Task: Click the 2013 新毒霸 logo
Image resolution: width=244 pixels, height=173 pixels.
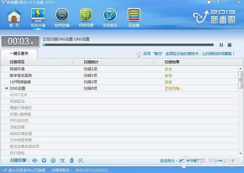Action: [214, 17]
